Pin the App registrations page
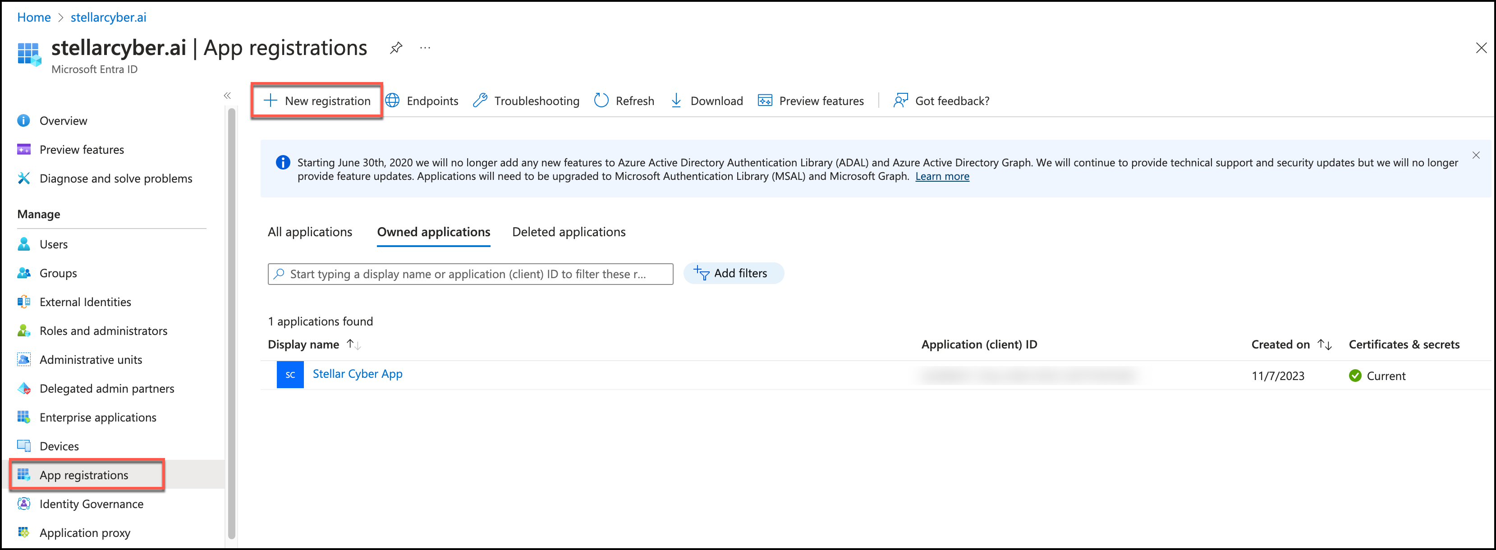This screenshot has width=1496, height=550. click(x=396, y=48)
